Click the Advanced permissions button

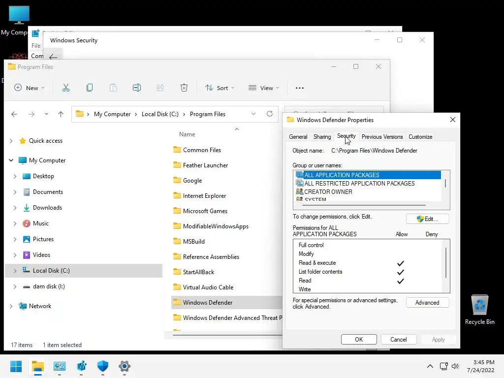tap(428, 303)
